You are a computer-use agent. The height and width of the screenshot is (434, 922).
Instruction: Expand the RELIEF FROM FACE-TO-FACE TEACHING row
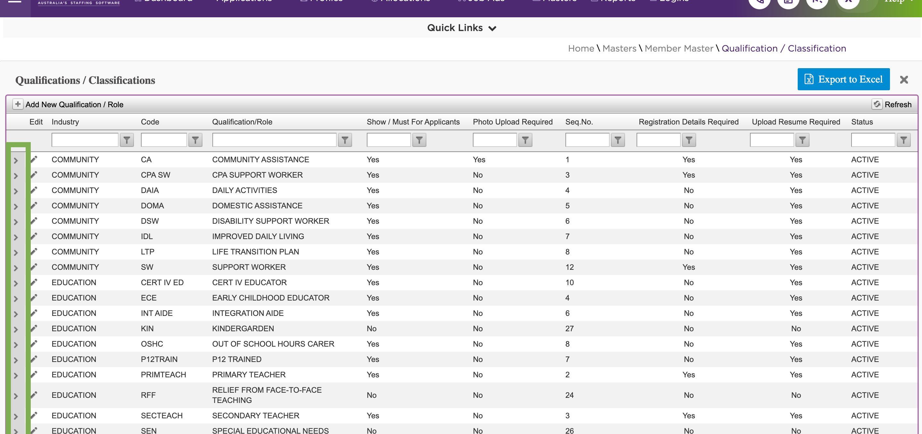coord(16,396)
